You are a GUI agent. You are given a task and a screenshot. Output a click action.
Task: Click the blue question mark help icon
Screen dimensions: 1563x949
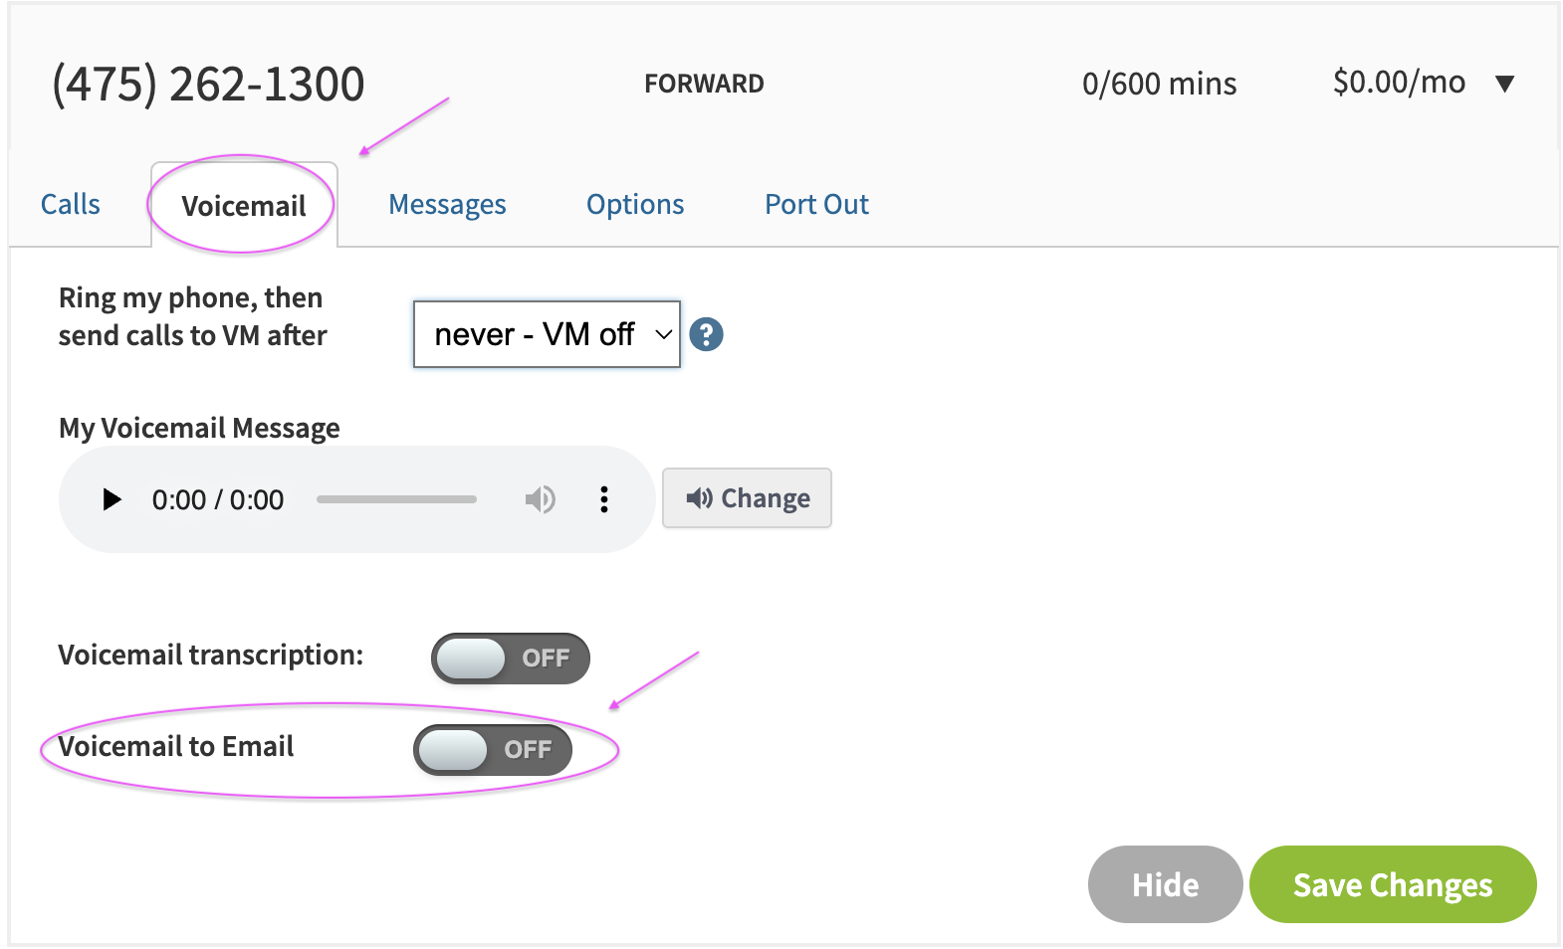pos(706,334)
